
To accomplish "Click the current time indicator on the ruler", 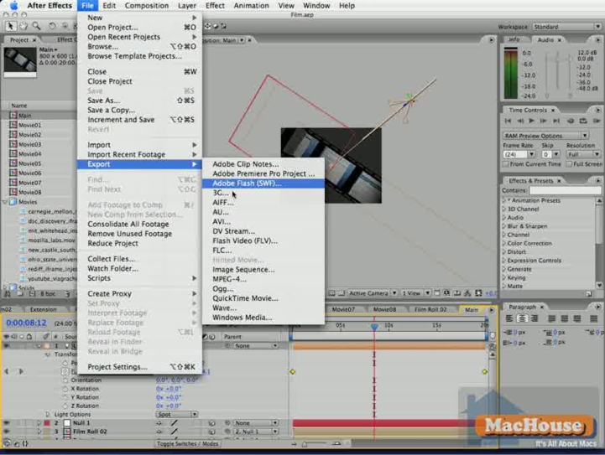I will tap(374, 327).
